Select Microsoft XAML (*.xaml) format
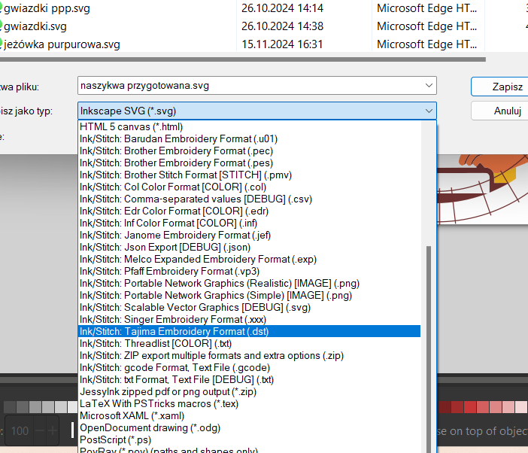 [x=249, y=416]
